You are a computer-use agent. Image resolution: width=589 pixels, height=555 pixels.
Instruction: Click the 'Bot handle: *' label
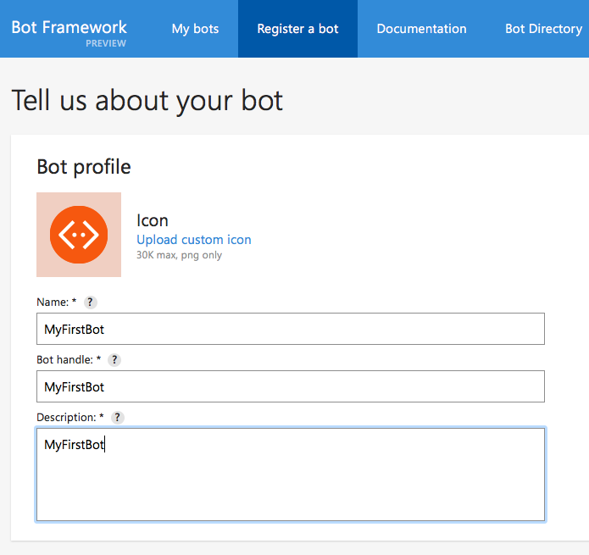point(69,360)
